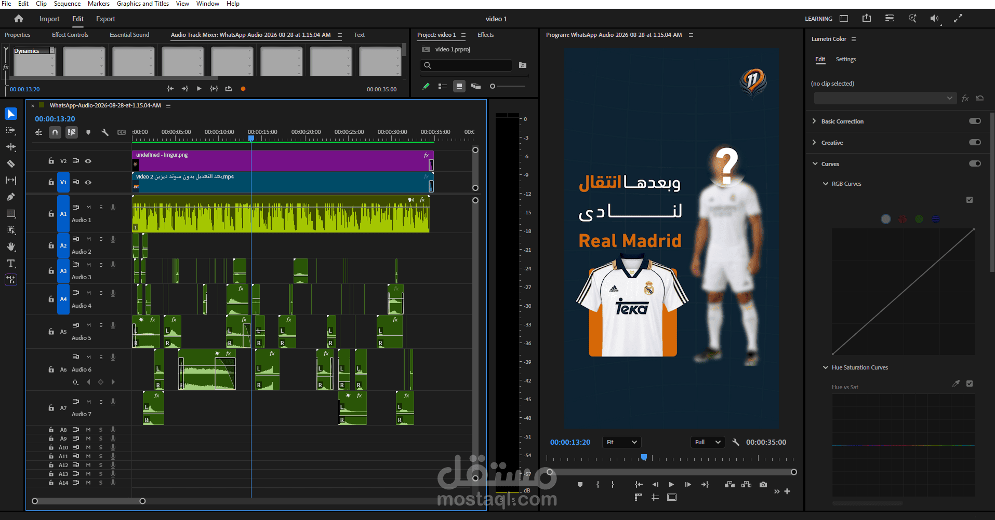995x520 pixels.
Task: Hide track V2 with eye icon
Action: pos(88,161)
